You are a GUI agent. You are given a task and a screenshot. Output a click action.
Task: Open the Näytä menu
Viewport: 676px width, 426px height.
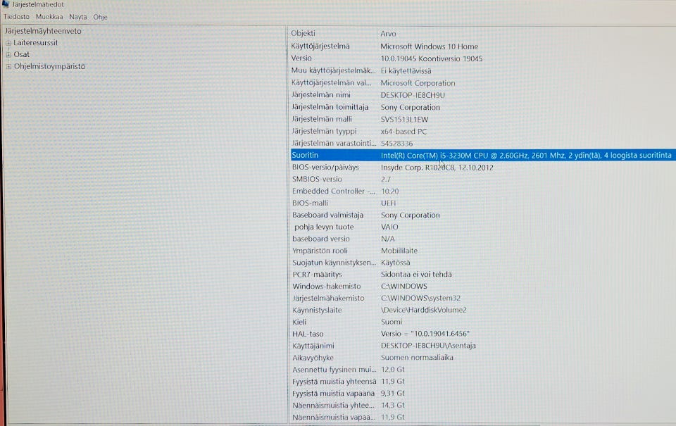click(x=77, y=17)
